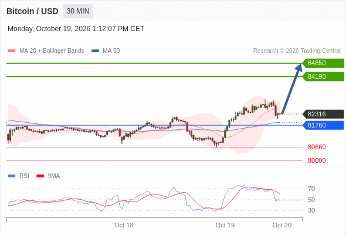
Task: Click the 82316 current price label
Action: coord(323,114)
